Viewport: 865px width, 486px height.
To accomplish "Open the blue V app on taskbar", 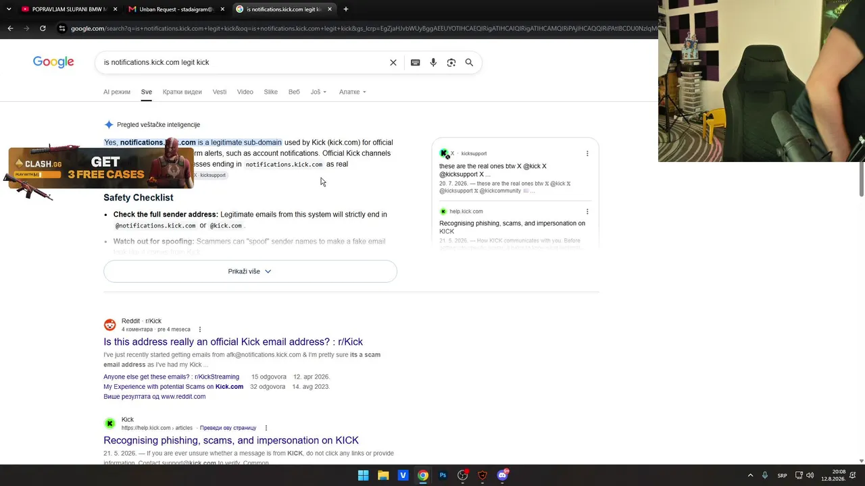I will coord(403,475).
